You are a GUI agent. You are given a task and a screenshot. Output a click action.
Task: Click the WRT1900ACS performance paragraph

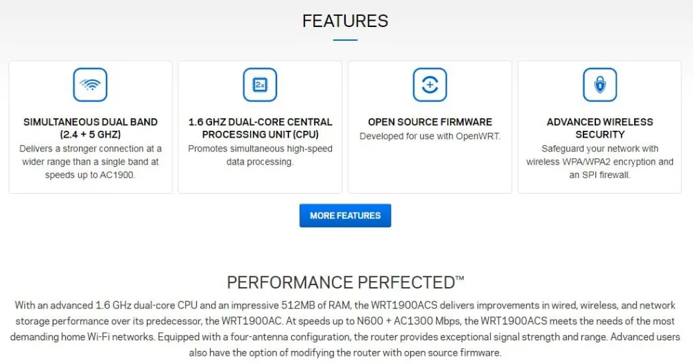point(345,329)
